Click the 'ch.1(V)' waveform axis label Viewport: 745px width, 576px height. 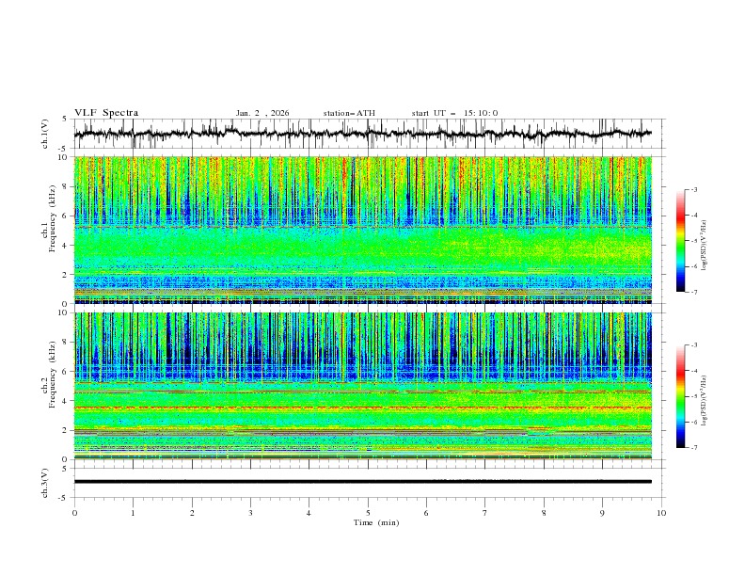[45, 134]
